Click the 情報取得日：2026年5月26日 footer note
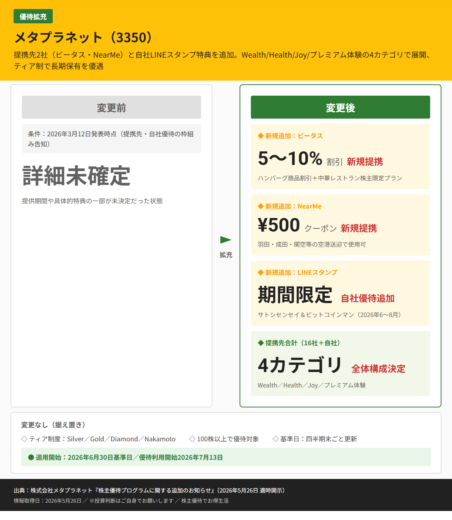Image resolution: width=452 pixels, height=520 pixels. pos(121,501)
